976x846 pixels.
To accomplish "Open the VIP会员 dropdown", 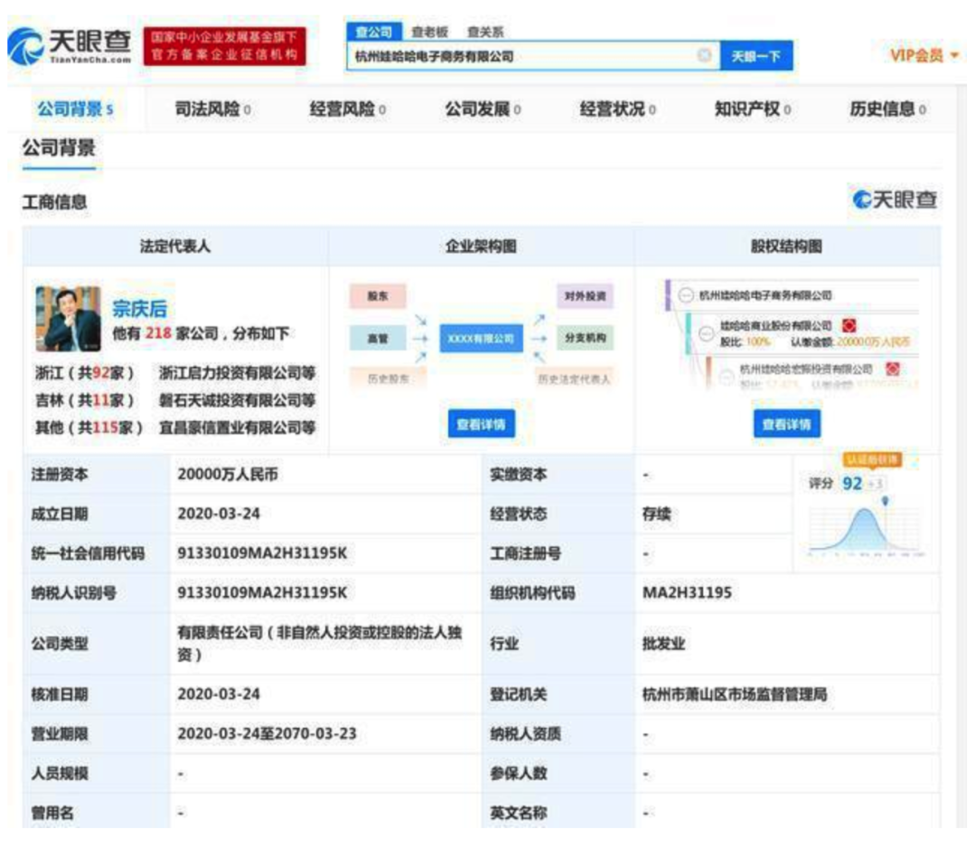I will tap(924, 55).
